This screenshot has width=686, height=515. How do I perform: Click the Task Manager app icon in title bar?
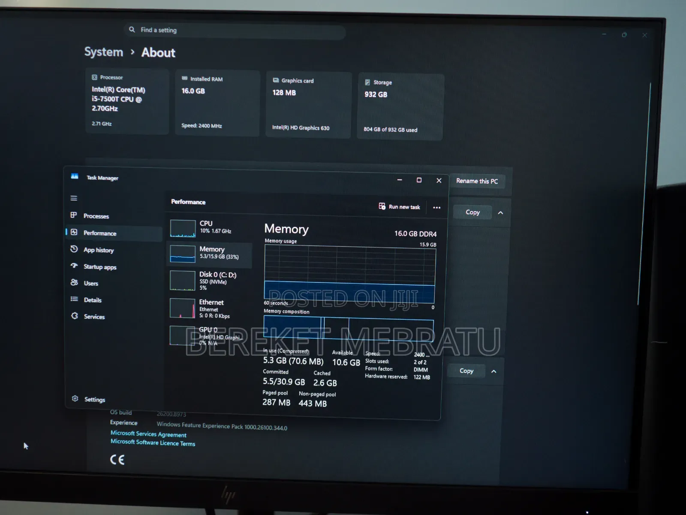(x=75, y=176)
